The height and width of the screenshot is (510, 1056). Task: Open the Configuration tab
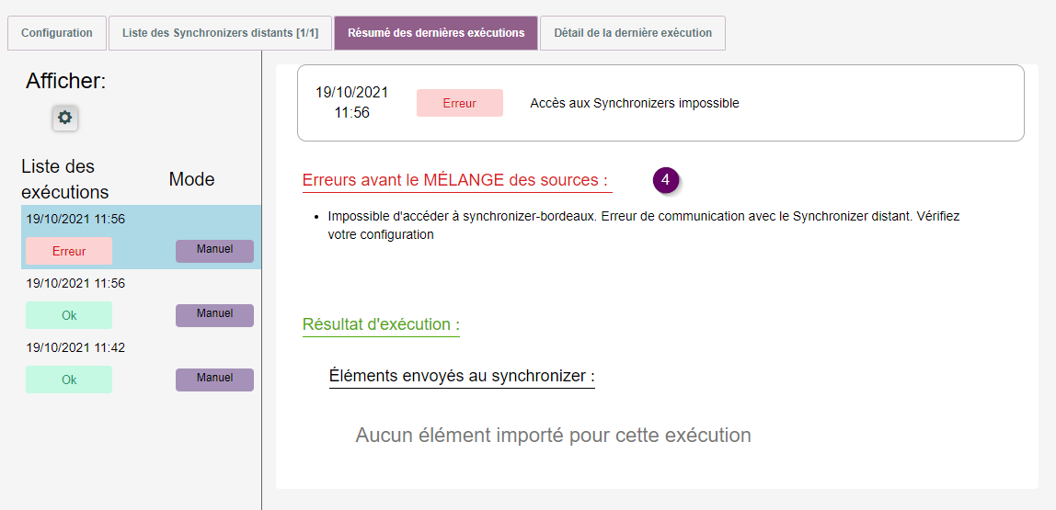[x=57, y=33]
